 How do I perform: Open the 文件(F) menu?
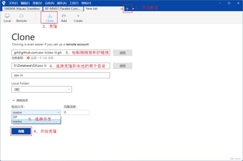click(13, 3)
